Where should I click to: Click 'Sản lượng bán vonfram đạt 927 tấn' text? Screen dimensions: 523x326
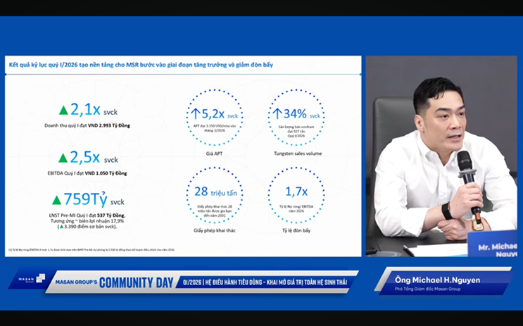coord(296,129)
